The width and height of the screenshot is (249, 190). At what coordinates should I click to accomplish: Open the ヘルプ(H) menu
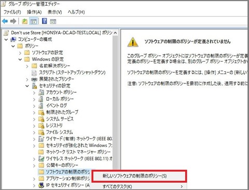[x=76, y=12]
